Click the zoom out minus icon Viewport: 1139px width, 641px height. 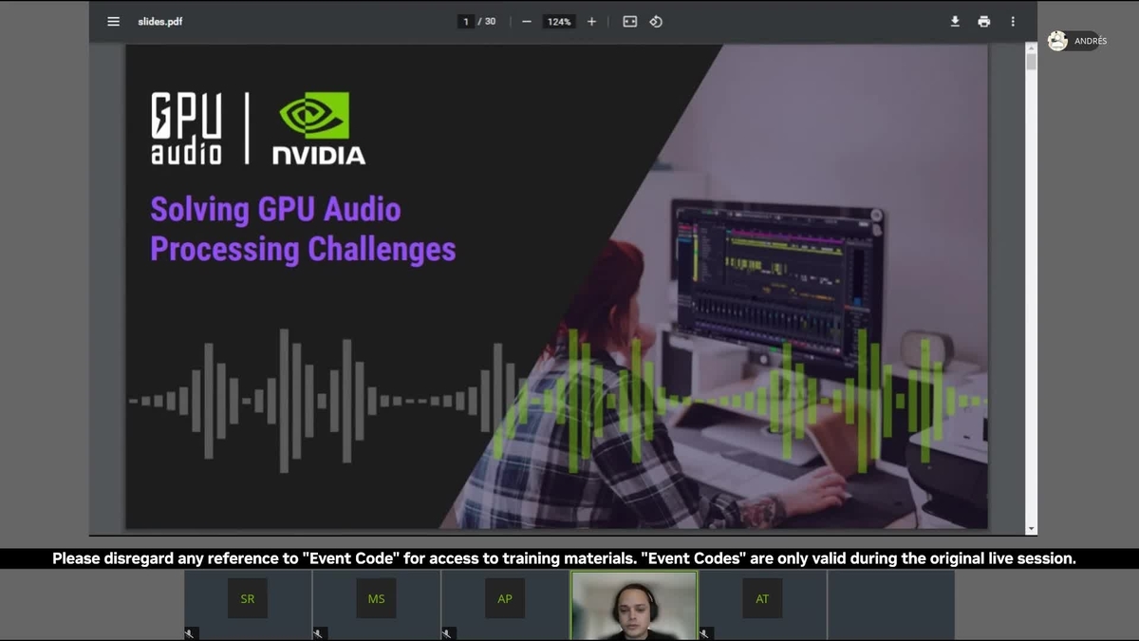coord(527,22)
